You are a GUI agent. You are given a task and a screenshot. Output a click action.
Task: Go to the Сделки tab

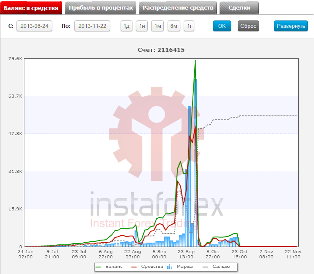tap(239, 8)
